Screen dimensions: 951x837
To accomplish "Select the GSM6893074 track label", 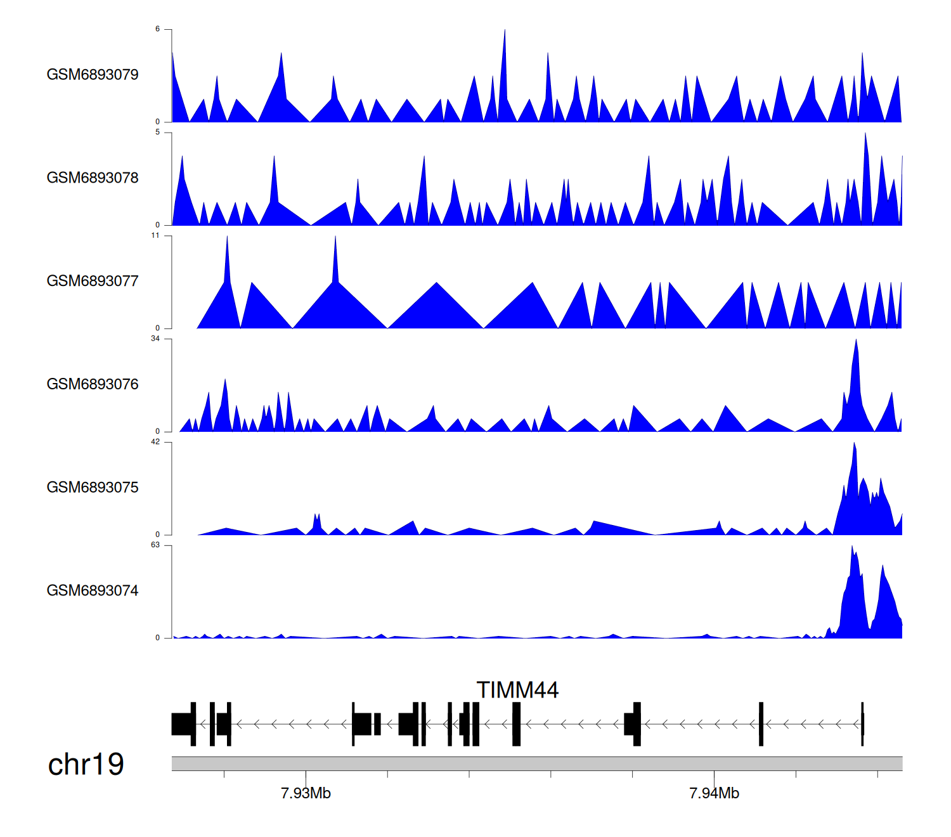I will pos(93,591).
